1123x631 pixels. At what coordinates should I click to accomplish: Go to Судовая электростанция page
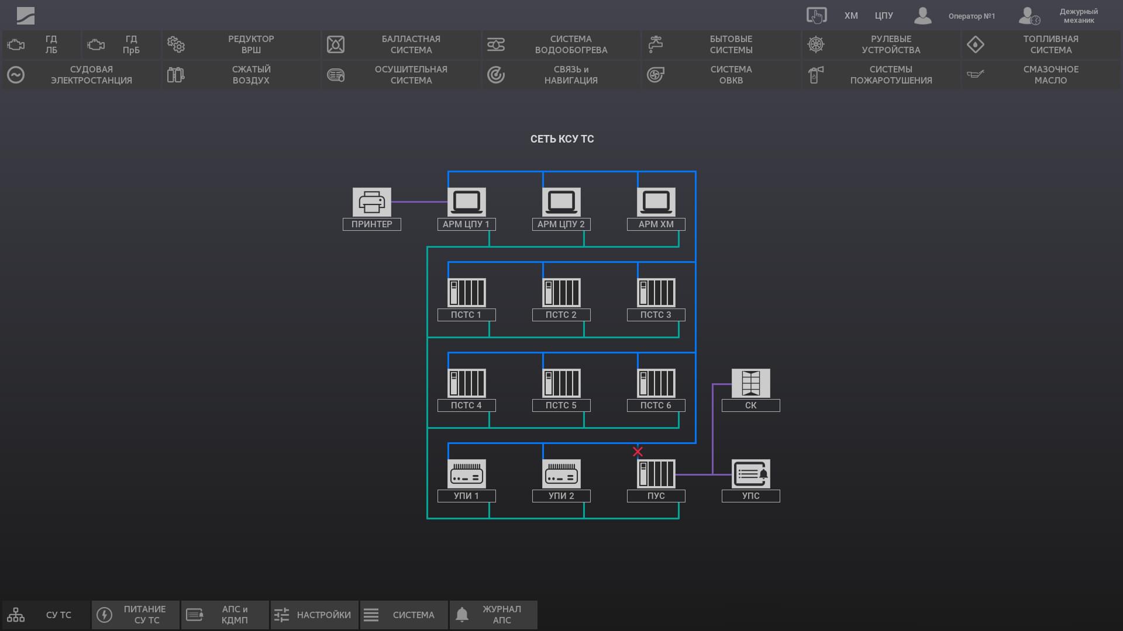coord(81,75)
